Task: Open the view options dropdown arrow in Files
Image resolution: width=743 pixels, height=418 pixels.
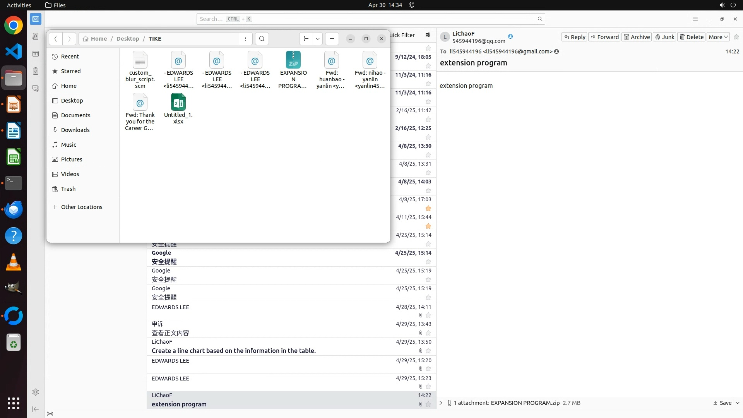Action: point(318,39)
